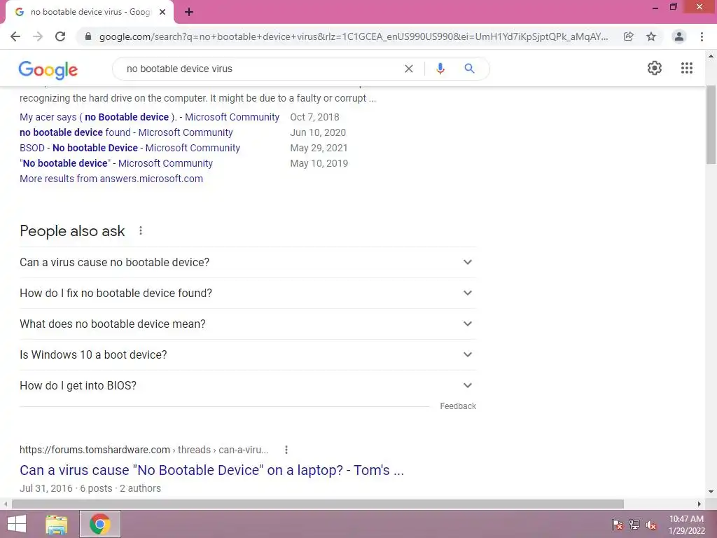Open the Tom's Hardware result options menu

coord(286,450)
